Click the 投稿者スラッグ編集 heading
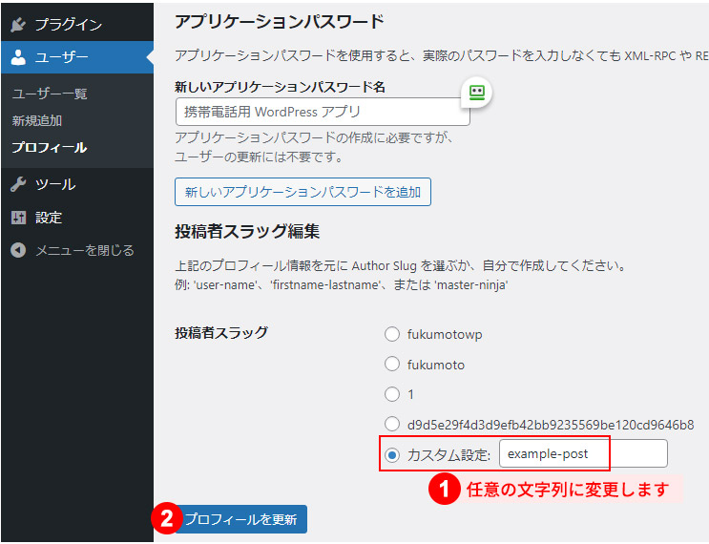Image resolution: width=709 pixels, height=544 pixels. tap(247, 232)
